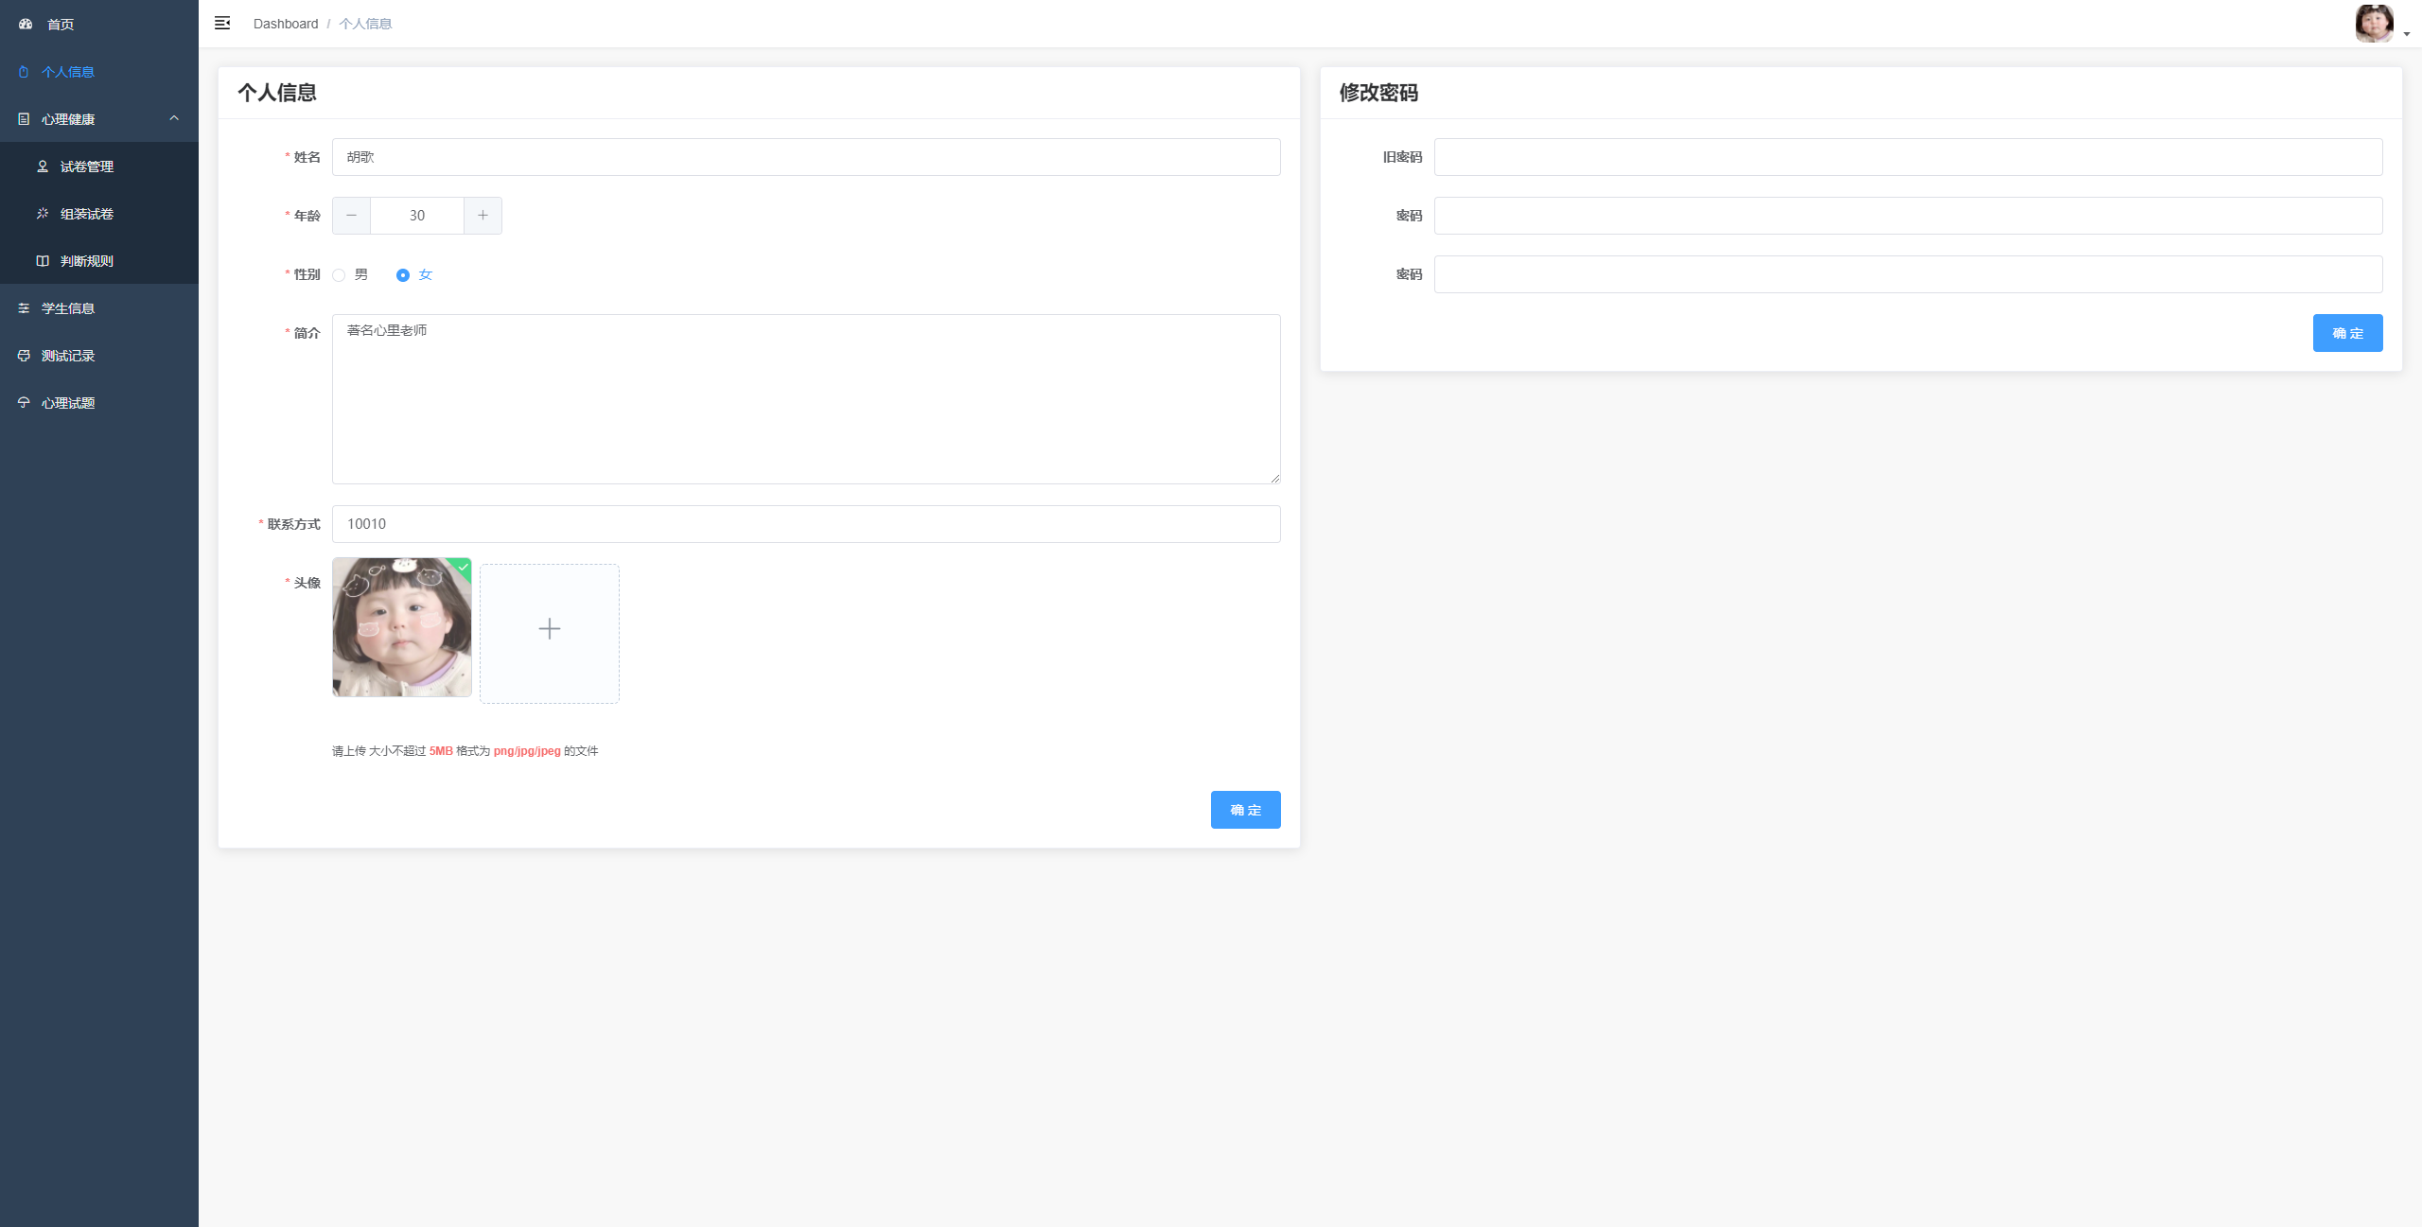Click the 姓名 input field

[806, 157]
